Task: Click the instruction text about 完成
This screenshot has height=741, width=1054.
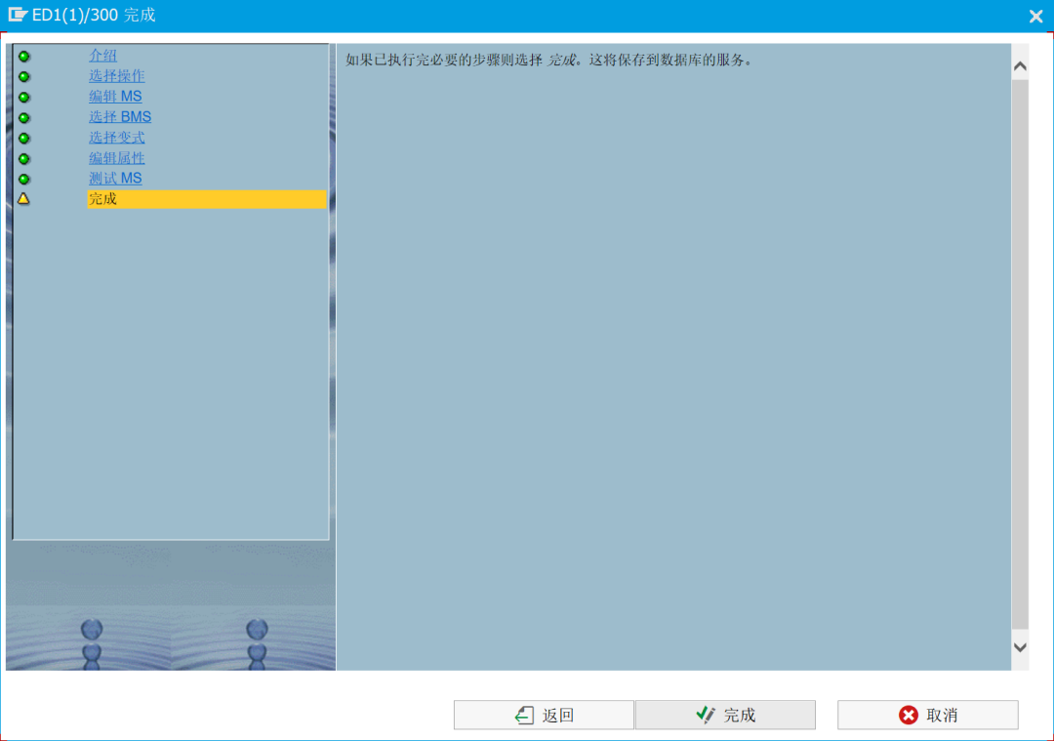Action: click(548, 61)
